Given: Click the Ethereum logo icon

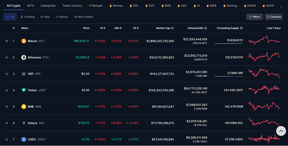Looking at the screenshot, I should click(x=24, y=57).
